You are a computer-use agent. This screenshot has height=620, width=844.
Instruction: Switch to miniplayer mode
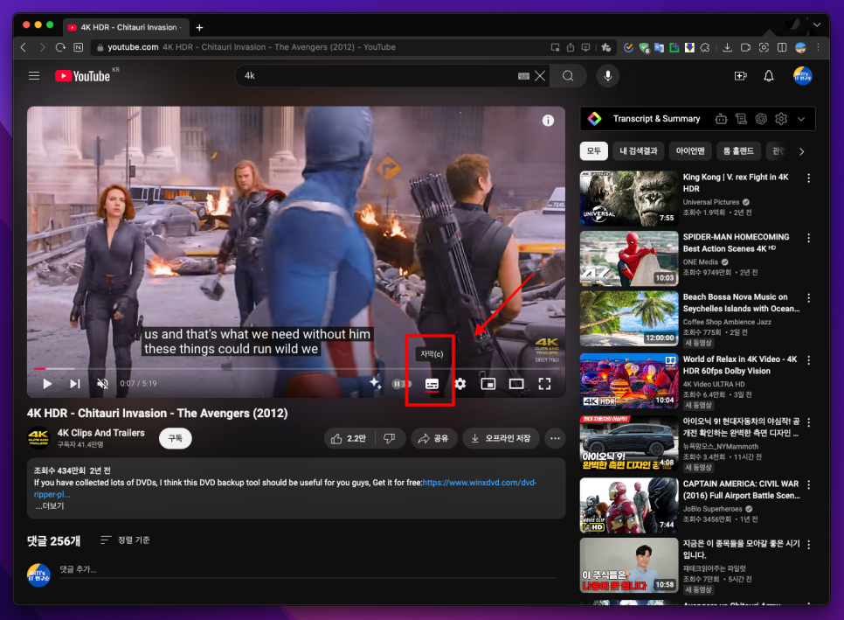click(488, 384)
